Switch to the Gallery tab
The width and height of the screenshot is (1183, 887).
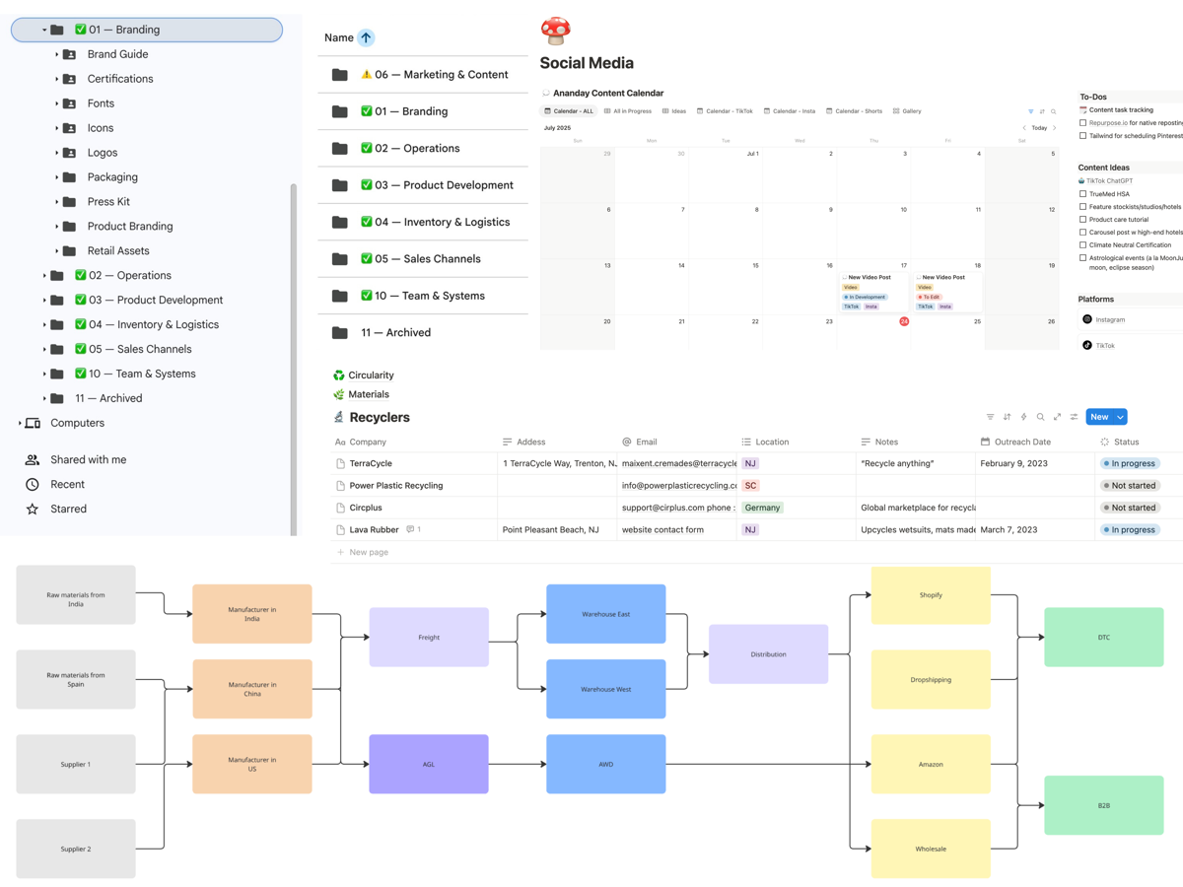pyautogui.click(x=907, y=111)
